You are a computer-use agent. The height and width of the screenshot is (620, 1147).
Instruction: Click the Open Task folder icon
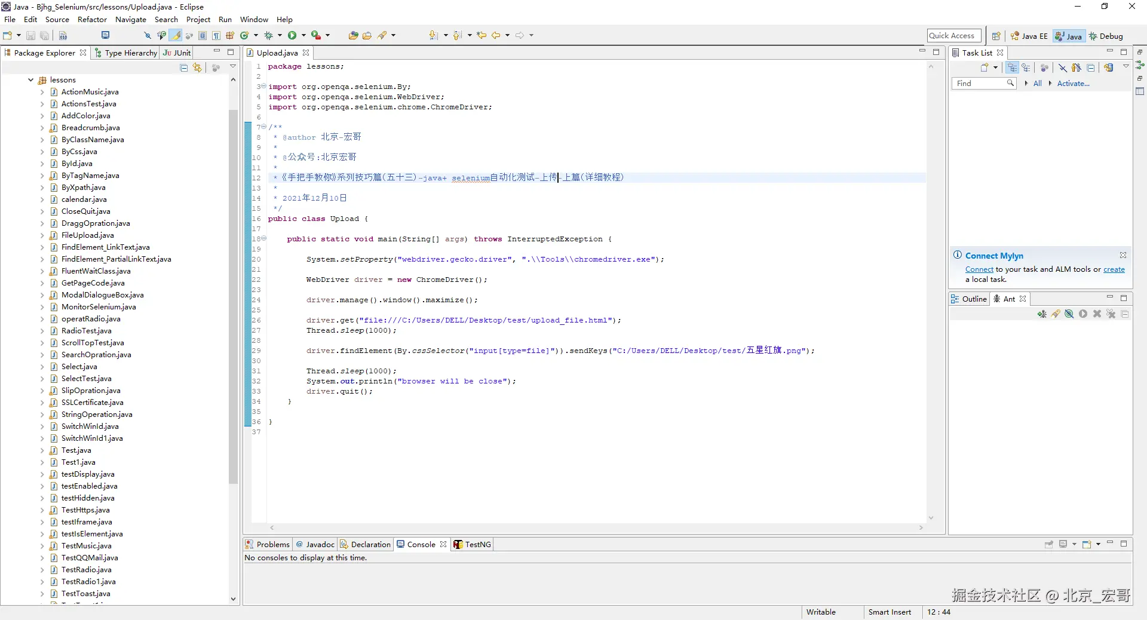367,35
